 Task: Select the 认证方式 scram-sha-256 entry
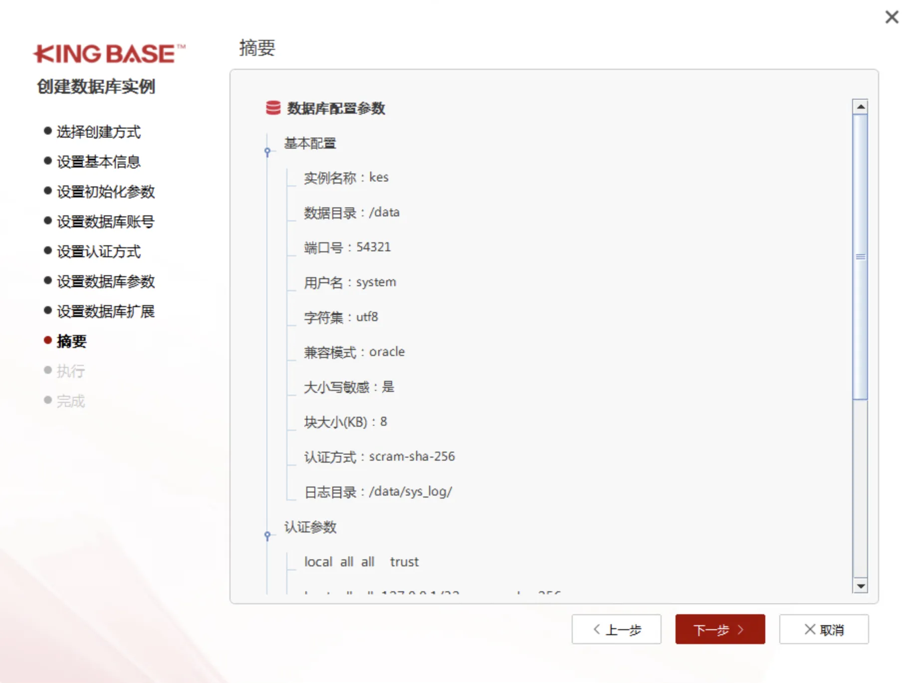coord(379,456)
